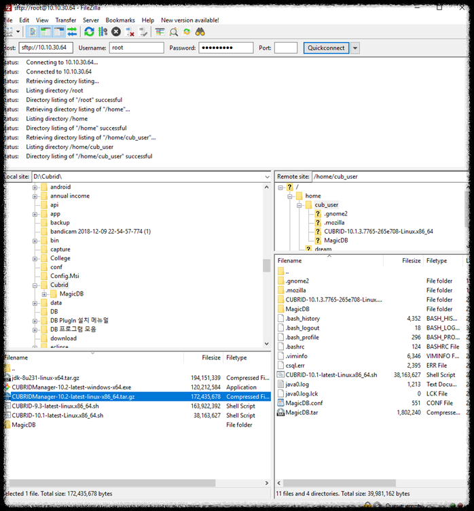Click the Password input field

226,48
